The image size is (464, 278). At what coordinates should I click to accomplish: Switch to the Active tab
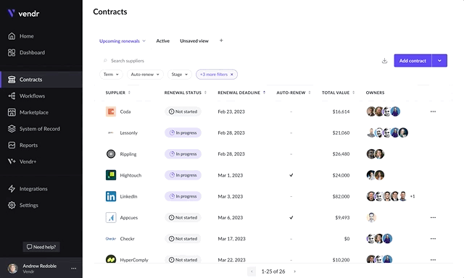point(162,41)
